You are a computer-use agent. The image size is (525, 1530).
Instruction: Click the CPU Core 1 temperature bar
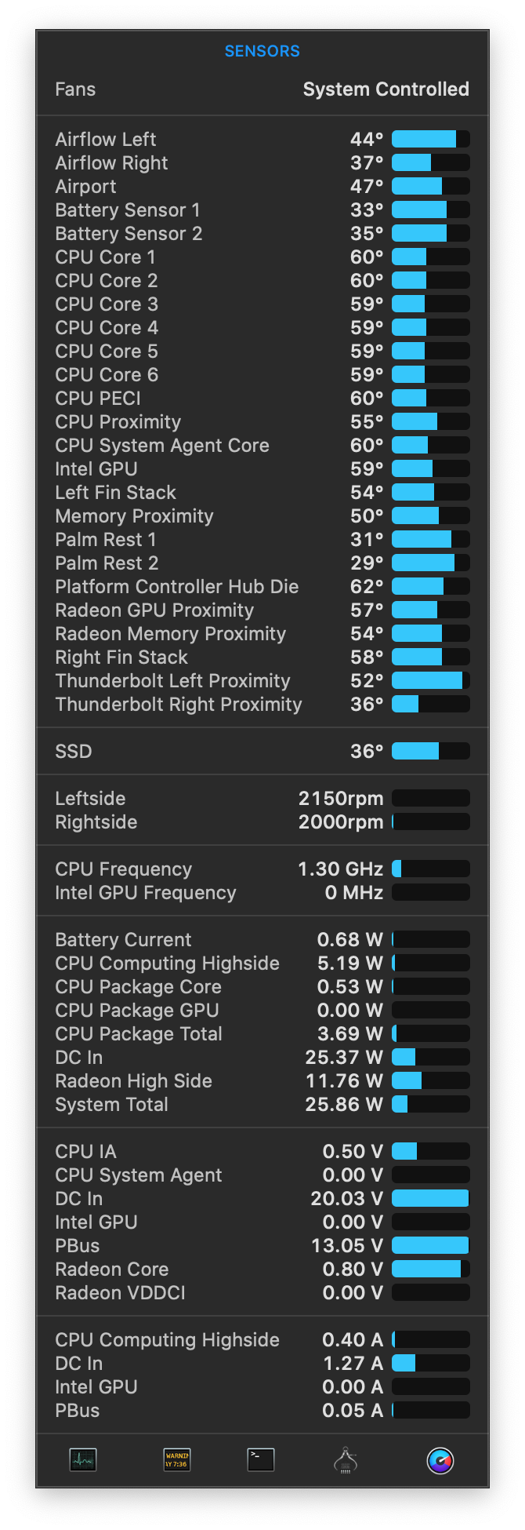click(x=431, y=257)
